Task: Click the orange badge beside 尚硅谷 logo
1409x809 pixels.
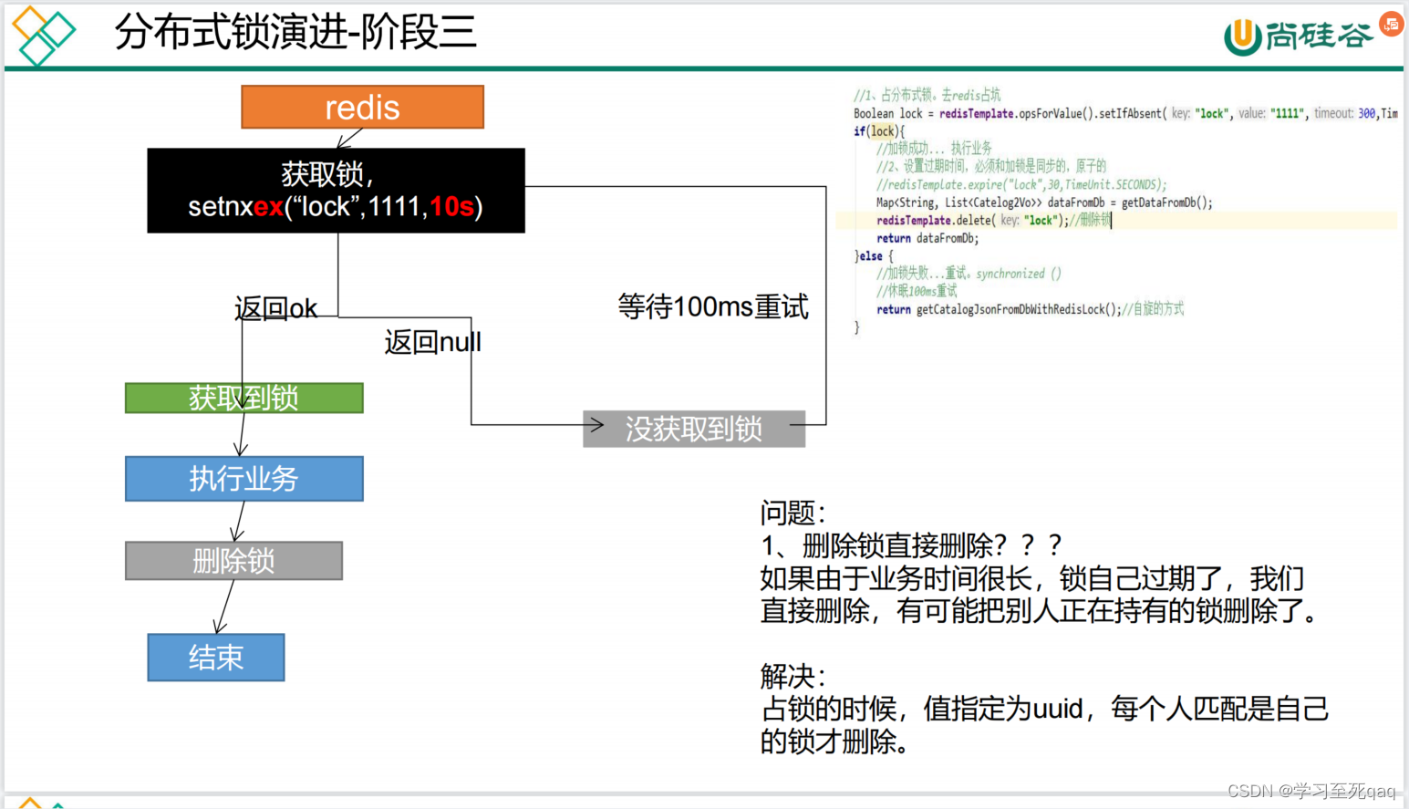Action: point(1391,25)
